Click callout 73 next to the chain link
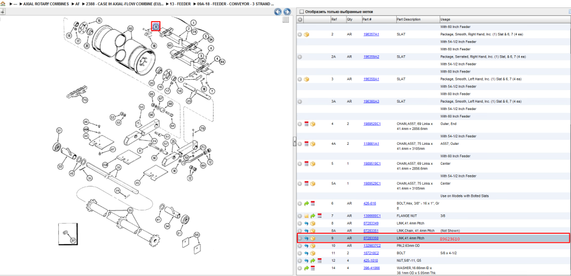This screenshot has height=276, width=571. 85,100
